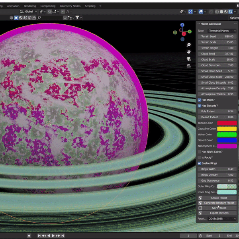Uncheck the Has Poles? checkbox

pyautogui.click(x=200, y=100)
